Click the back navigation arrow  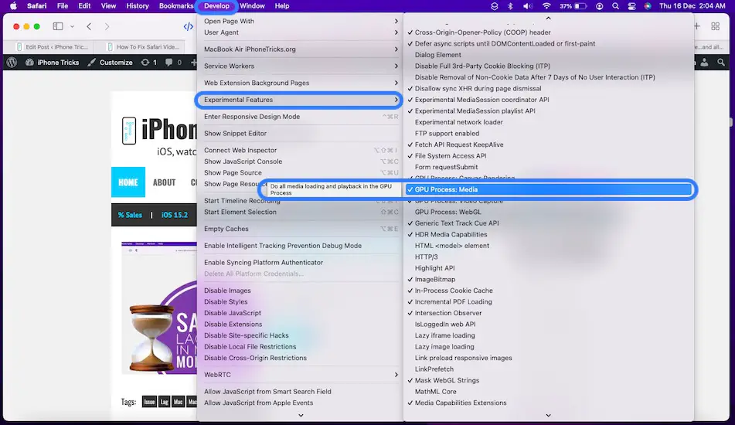click(x=90, y=26)
